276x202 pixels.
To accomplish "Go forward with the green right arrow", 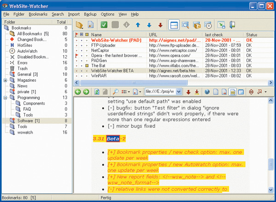I will coord(86,92).
